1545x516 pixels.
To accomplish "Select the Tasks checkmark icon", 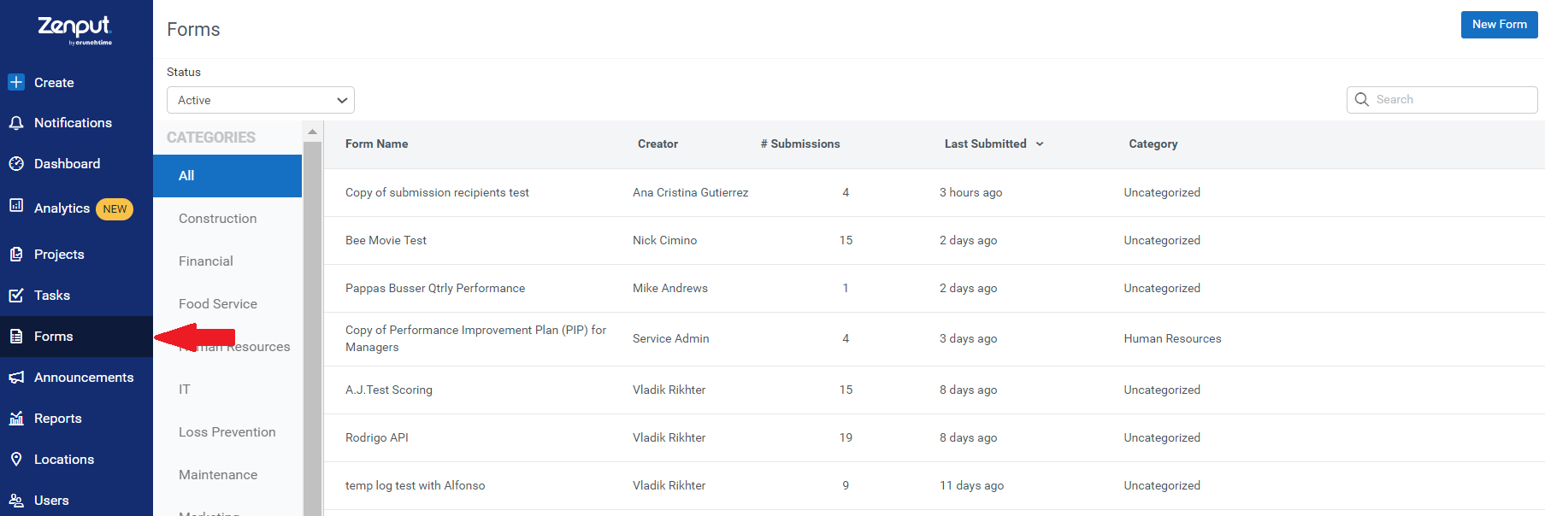I will click(x=16, y=296).
